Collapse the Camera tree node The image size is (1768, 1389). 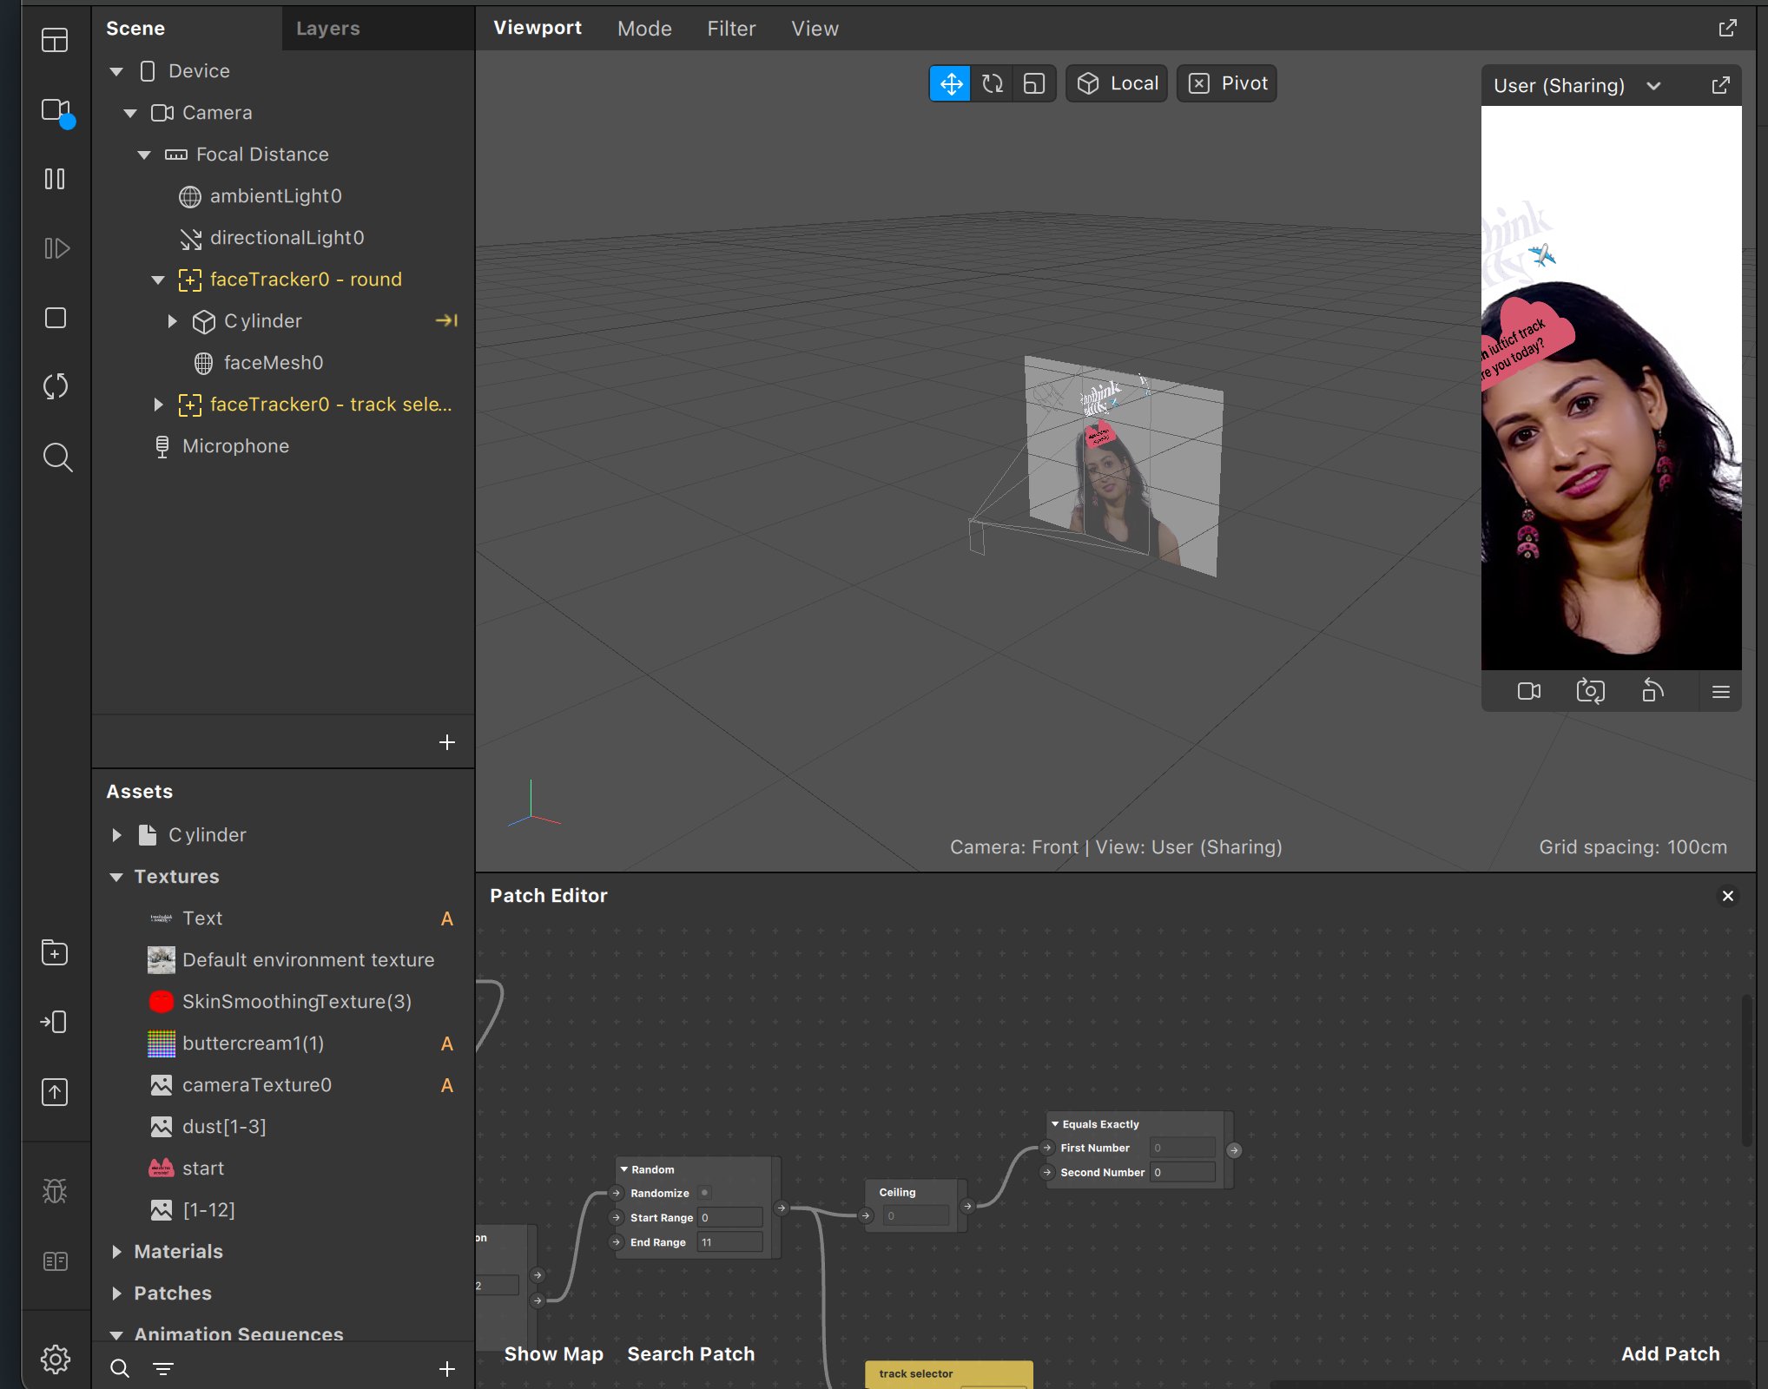point(130,113)
